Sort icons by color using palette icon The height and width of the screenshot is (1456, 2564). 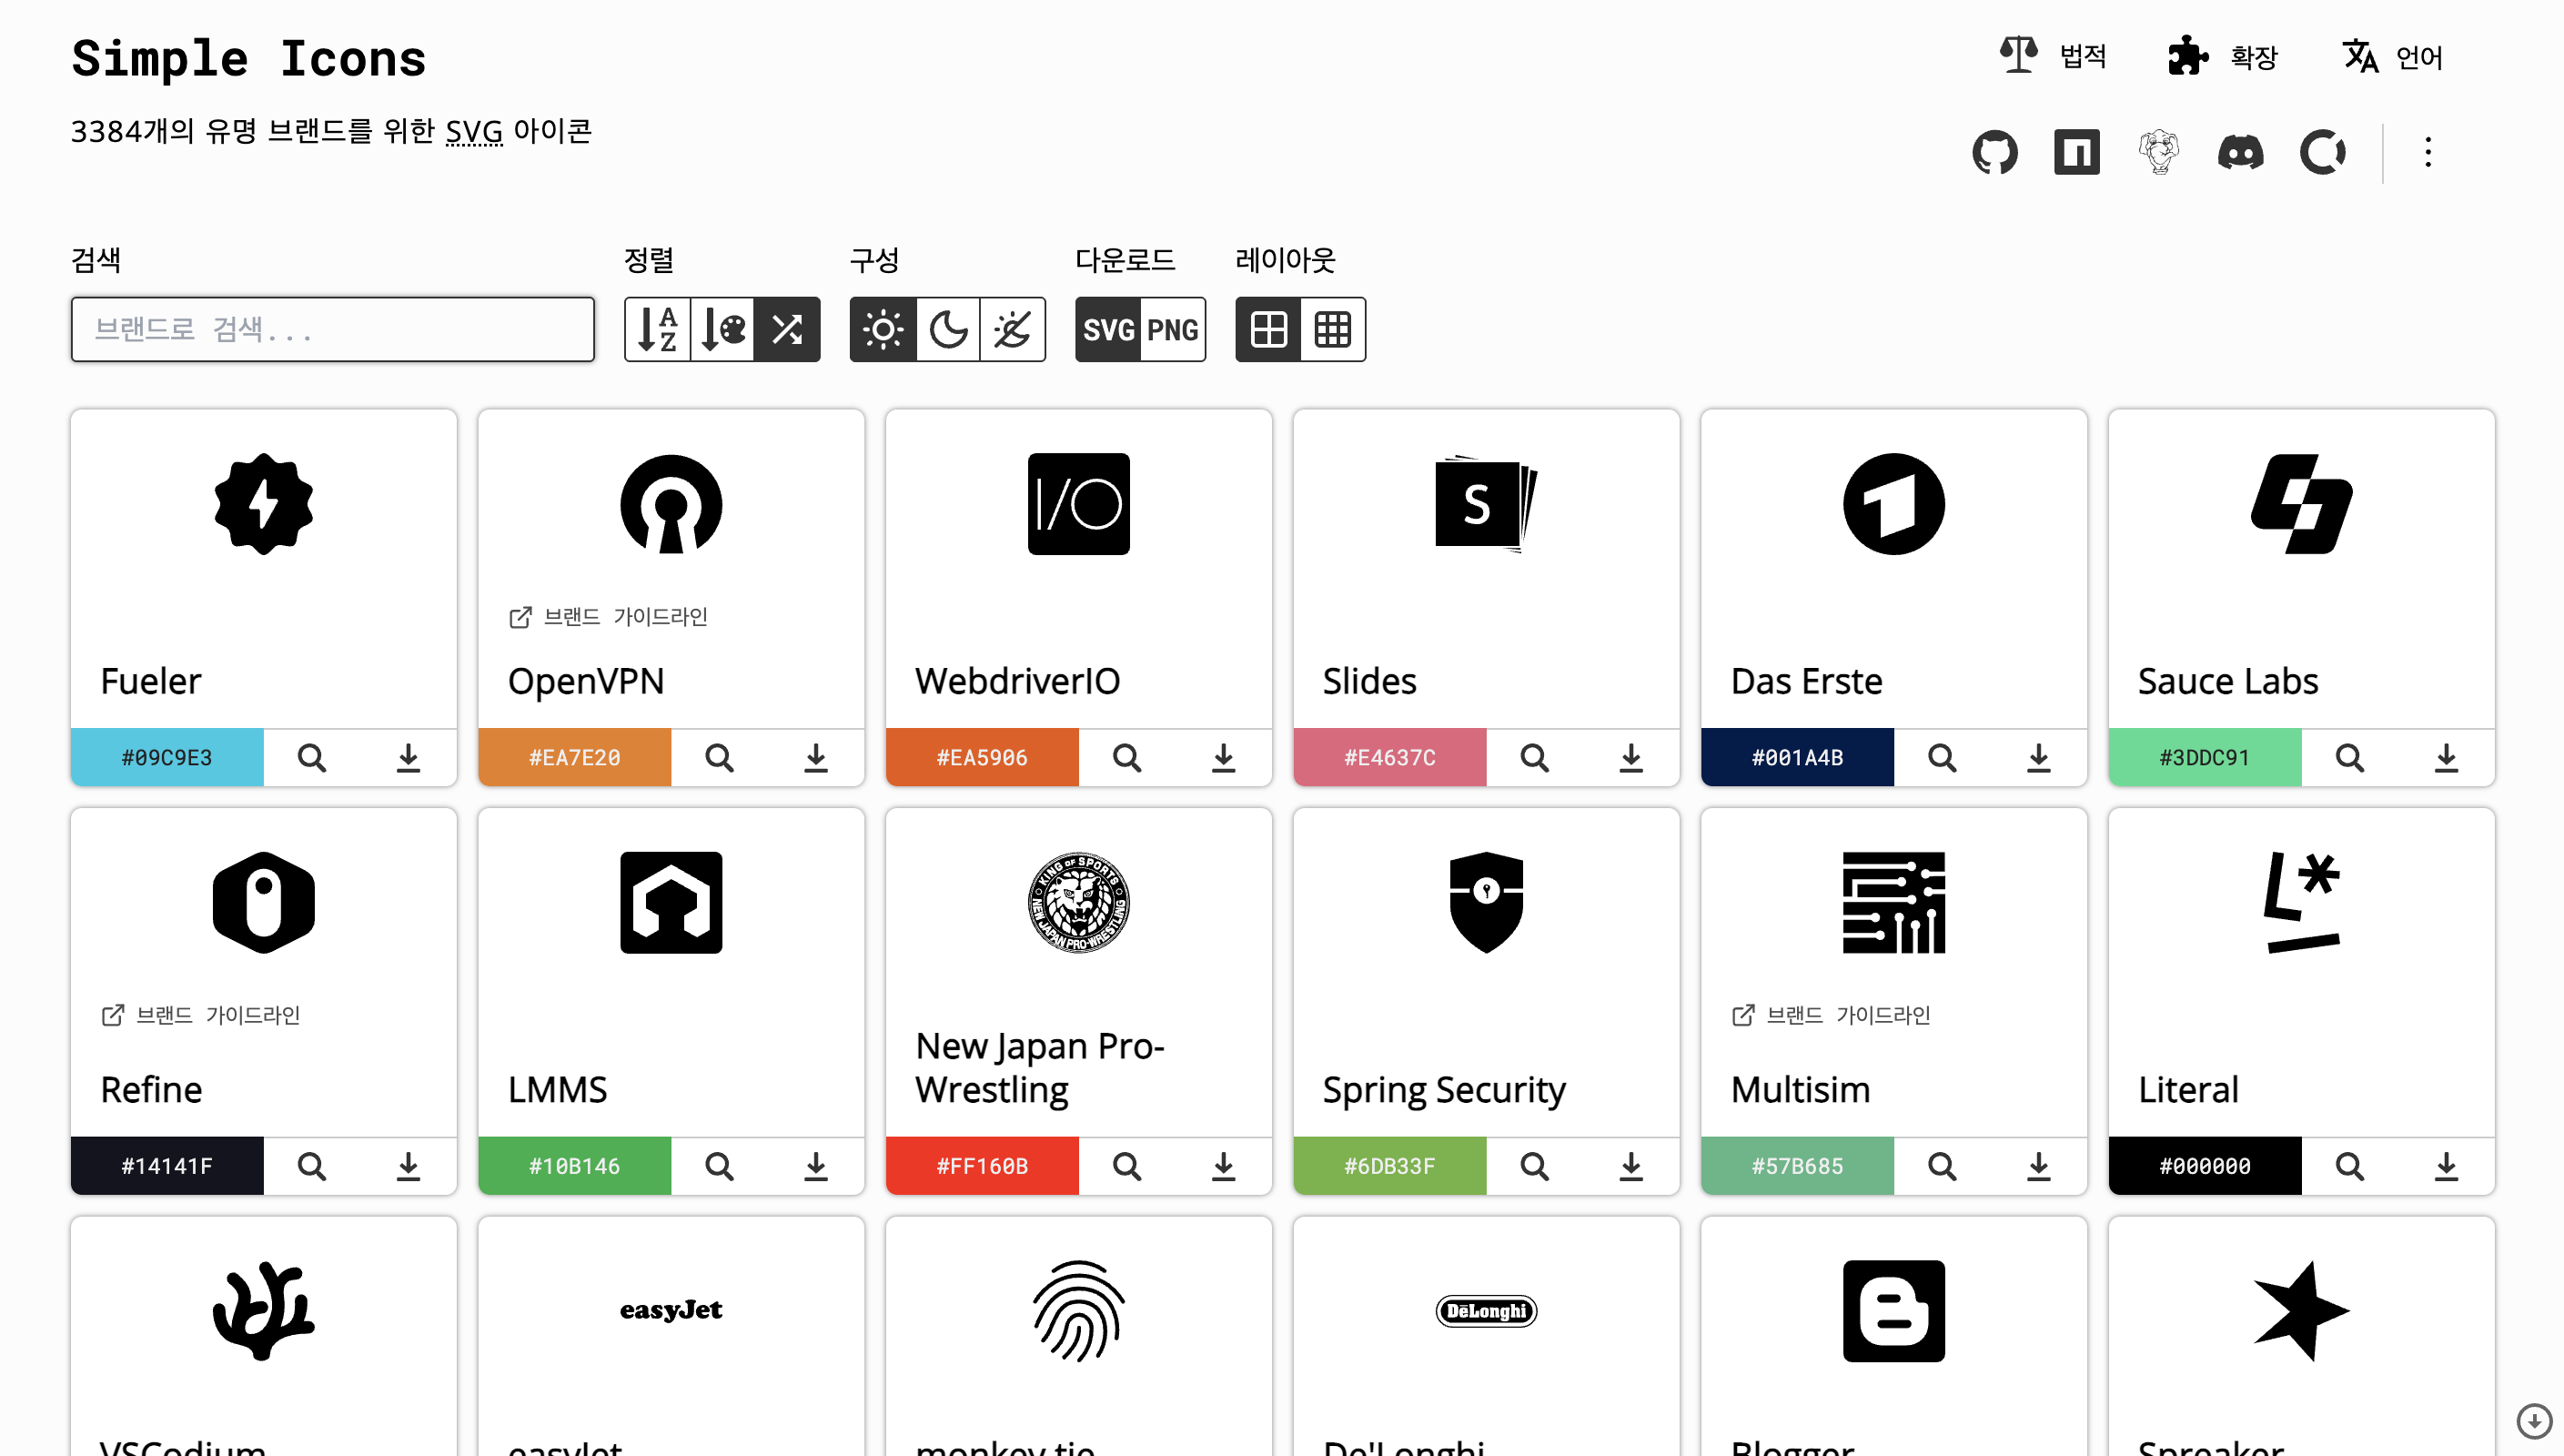click(722, 329)
